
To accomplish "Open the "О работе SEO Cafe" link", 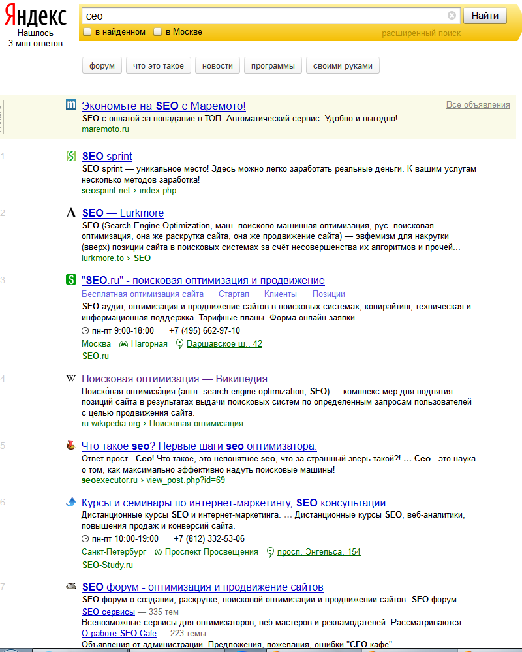I will [119, 634].
